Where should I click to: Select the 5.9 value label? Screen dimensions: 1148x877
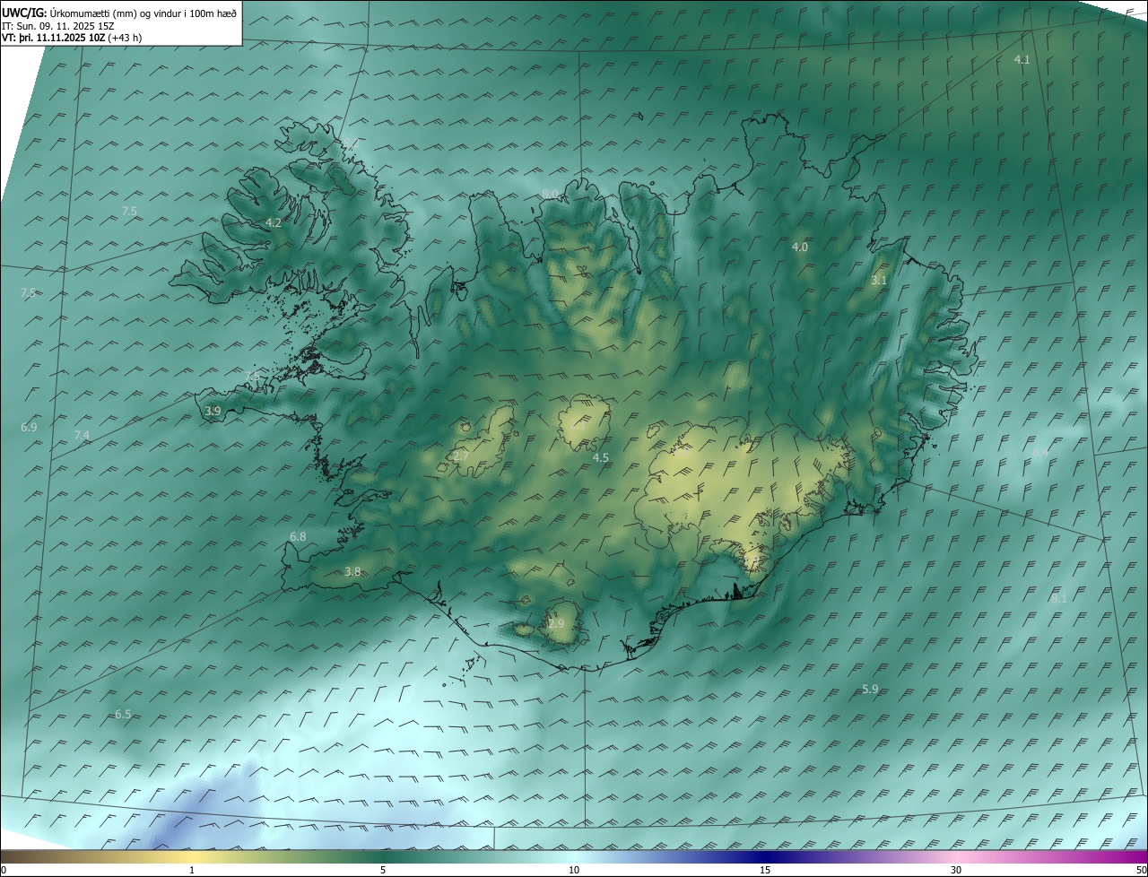[x=870, y=689]
